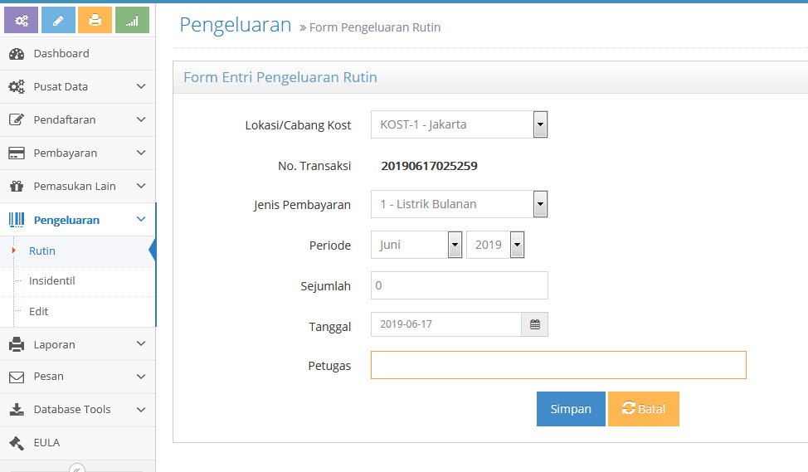Image resolution: width=808 pixels, height=472 pixels.
Task: Open the Periode month dropdown showing Juni
Action: (x=416, y=245)
